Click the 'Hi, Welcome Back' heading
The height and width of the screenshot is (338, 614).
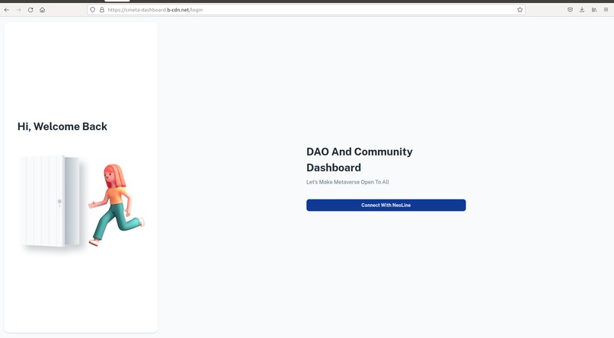coord(62,126)
